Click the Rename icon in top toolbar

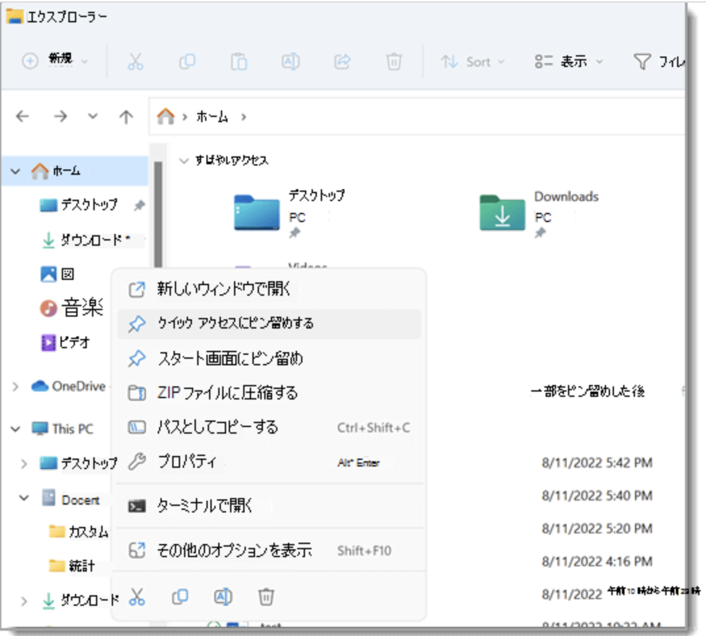coord(290,62)
